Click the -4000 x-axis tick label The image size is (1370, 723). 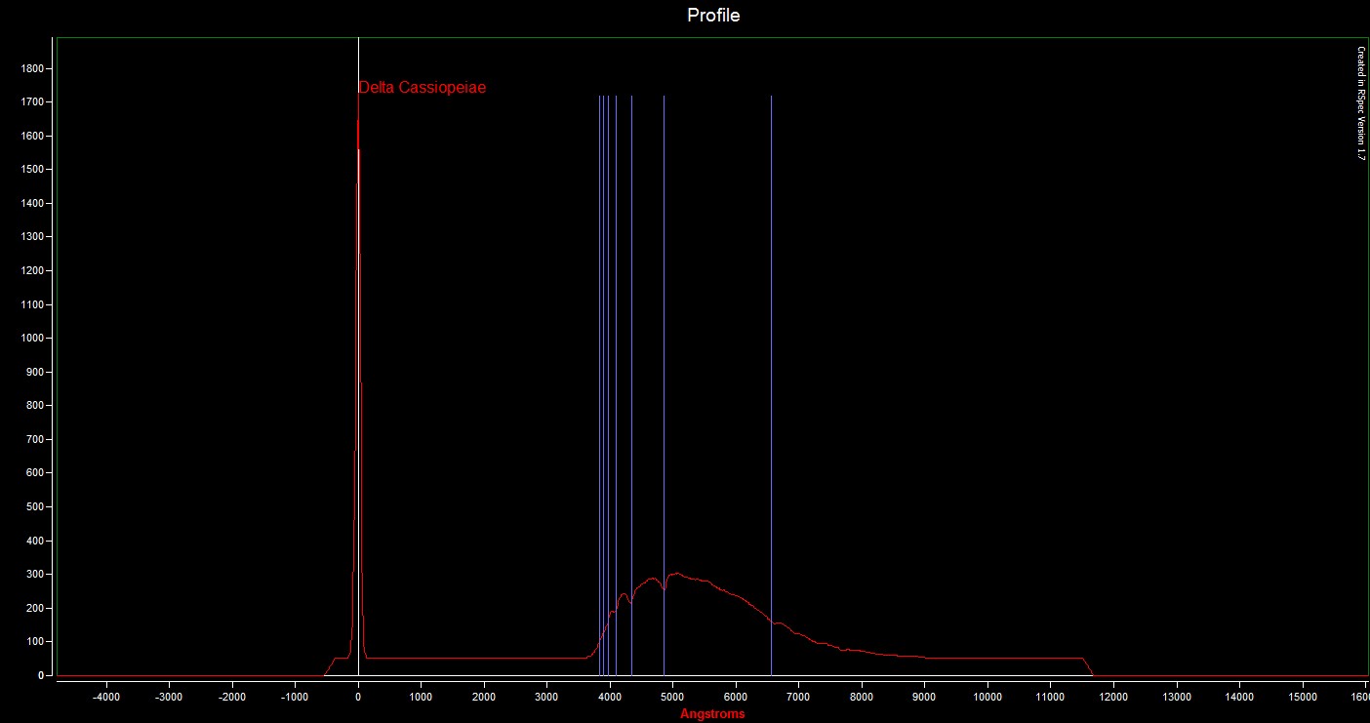(x=105, y=697)
